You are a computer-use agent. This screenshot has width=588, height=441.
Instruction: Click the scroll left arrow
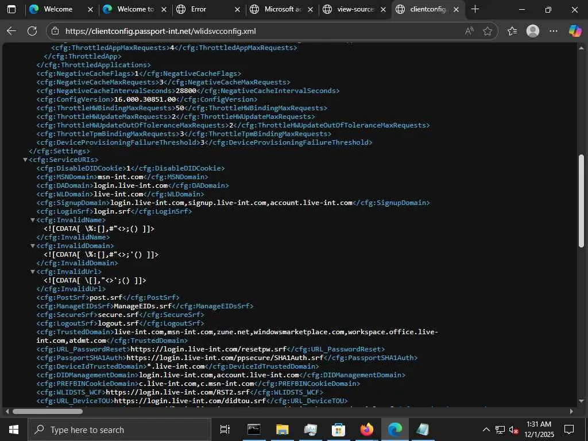point(7,411)
